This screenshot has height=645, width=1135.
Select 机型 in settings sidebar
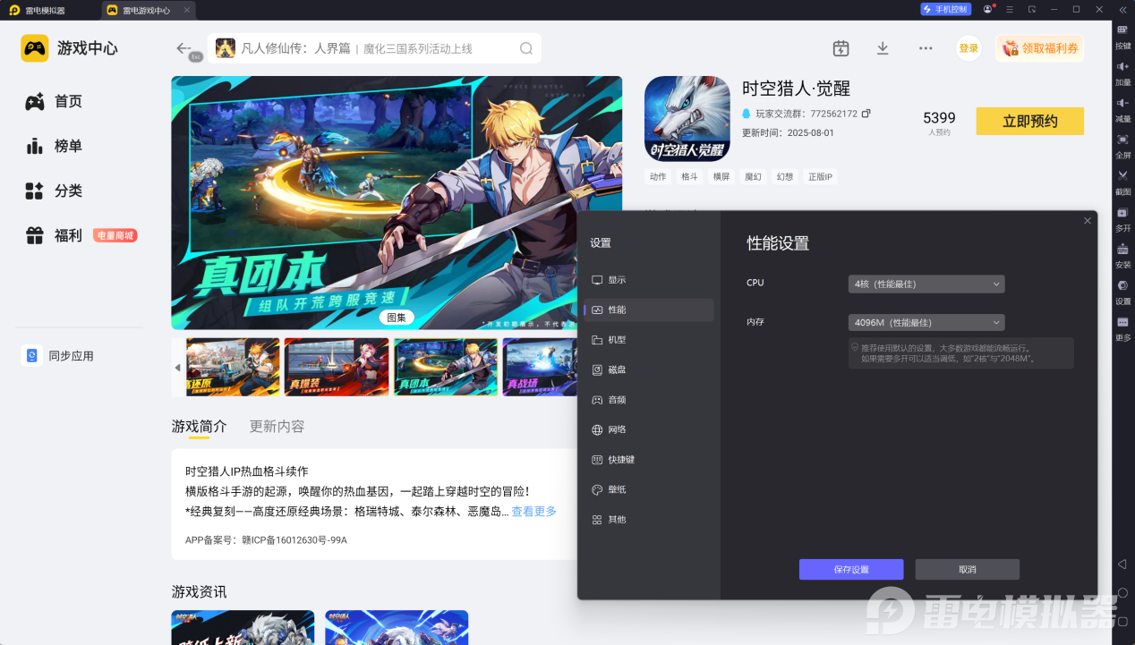point(648,340)
